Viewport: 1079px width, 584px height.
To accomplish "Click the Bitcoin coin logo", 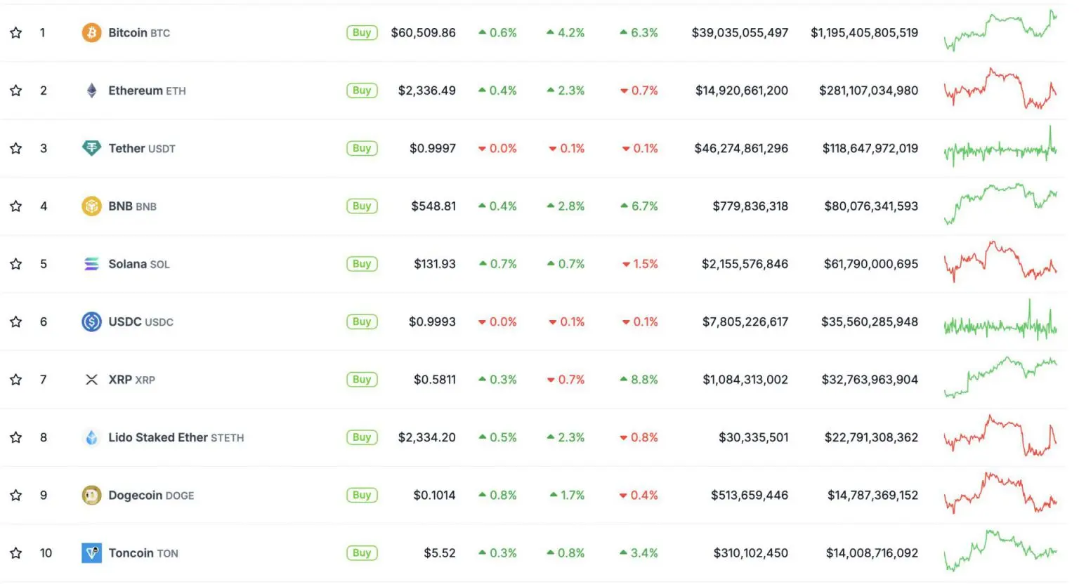I will tap(91, 32).
